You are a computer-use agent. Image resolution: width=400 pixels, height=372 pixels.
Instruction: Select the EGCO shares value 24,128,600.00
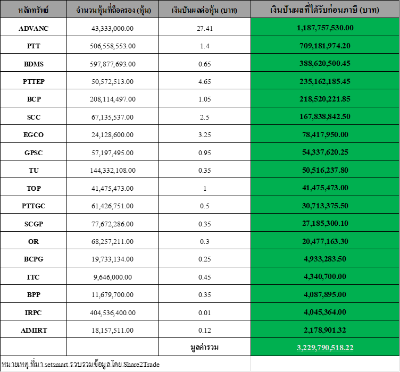pos(113,135)
